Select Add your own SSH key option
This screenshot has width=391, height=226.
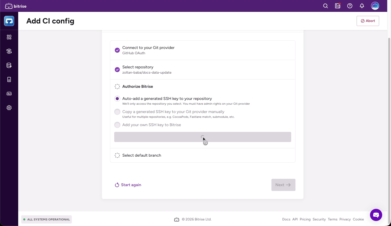[117, 125]
